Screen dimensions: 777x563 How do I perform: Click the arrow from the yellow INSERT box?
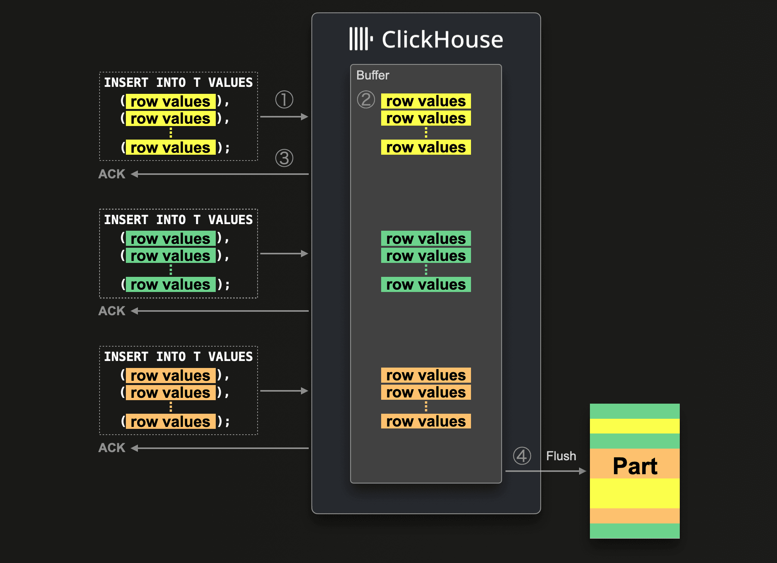pos(284,116)
